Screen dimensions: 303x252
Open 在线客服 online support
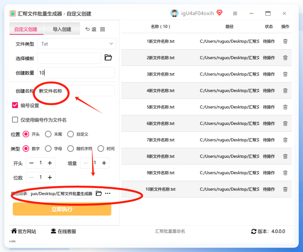[x=63, y=231]
